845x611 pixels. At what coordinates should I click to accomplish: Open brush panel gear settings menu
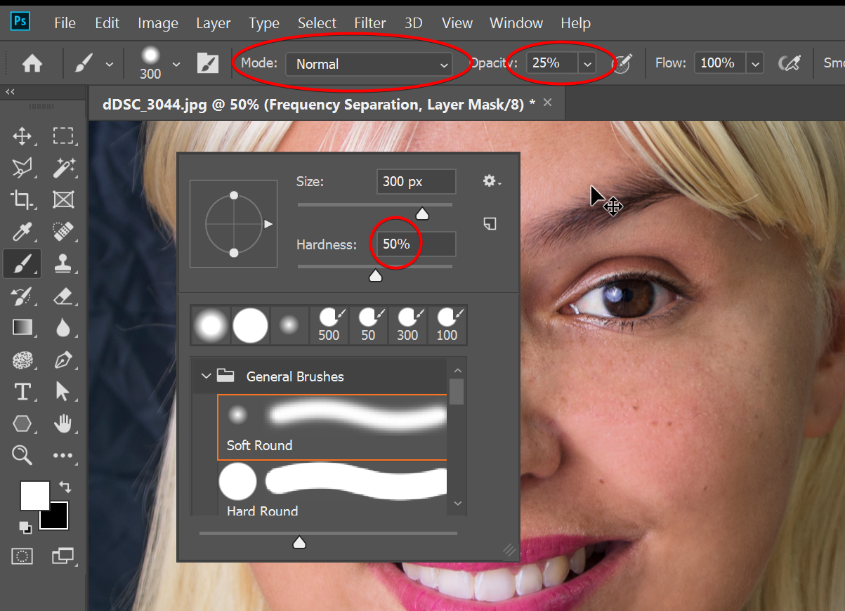(x=492, y=181)
